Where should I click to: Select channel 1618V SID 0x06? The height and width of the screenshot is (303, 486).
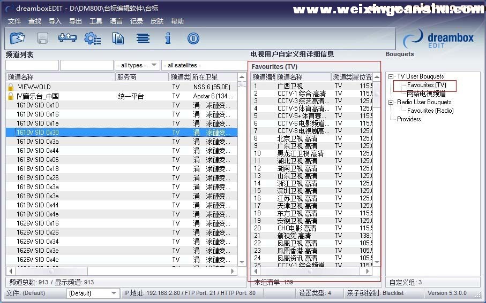(x=122, y=160)
